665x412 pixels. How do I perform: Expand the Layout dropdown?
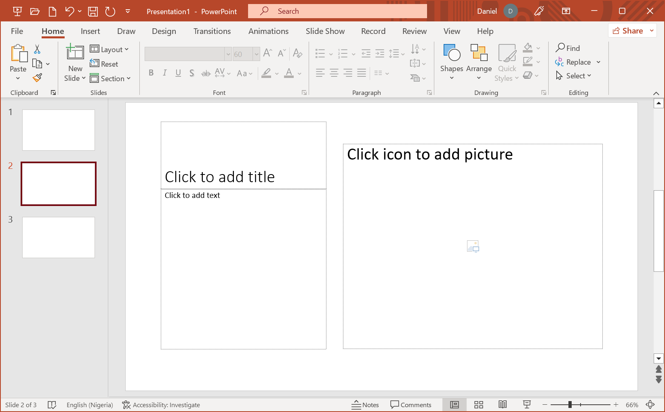point(110,49)
